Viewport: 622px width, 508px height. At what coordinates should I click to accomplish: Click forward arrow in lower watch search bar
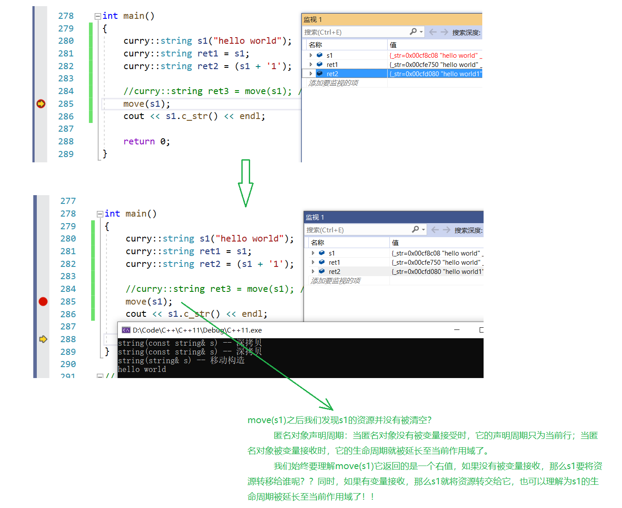click(x=447, y=230)
